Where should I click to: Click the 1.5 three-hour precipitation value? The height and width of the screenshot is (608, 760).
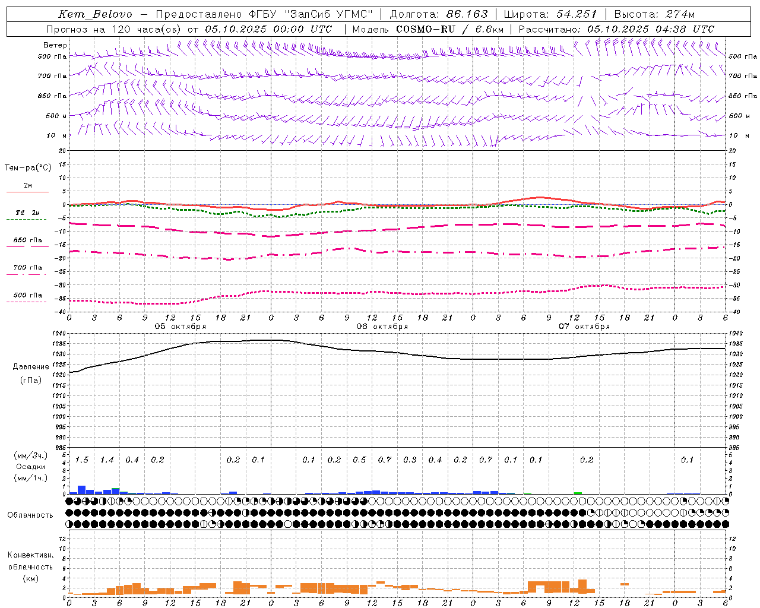(x=82, y=460)
